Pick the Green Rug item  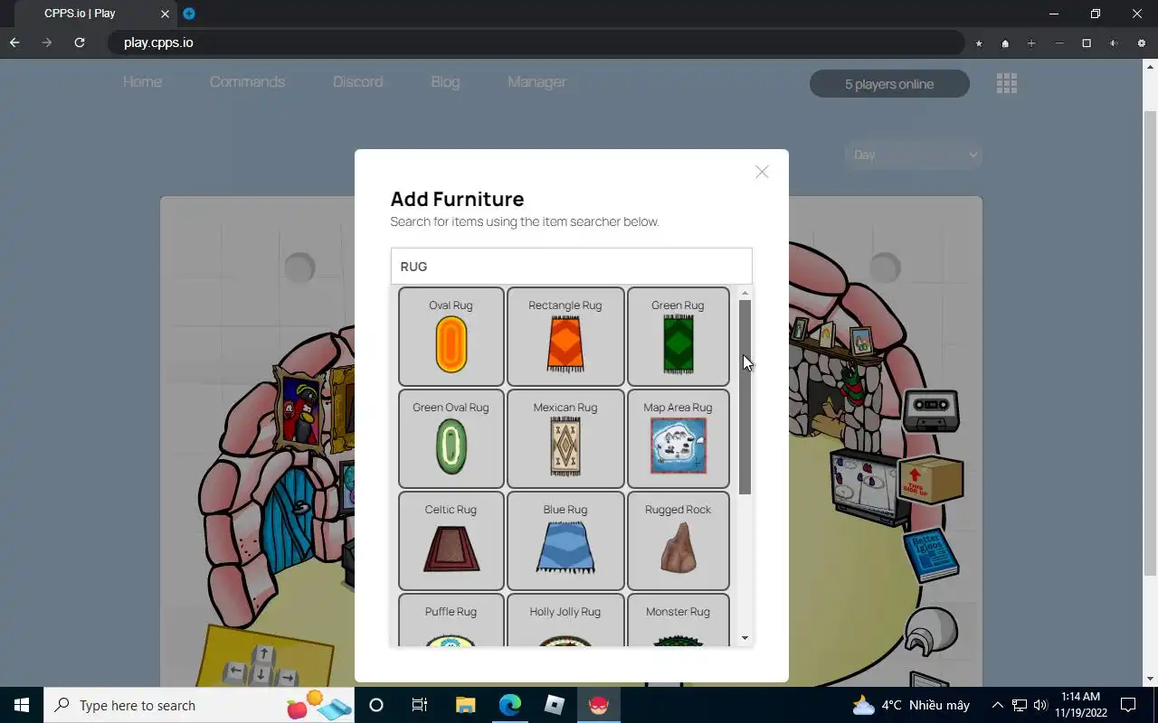678,336
